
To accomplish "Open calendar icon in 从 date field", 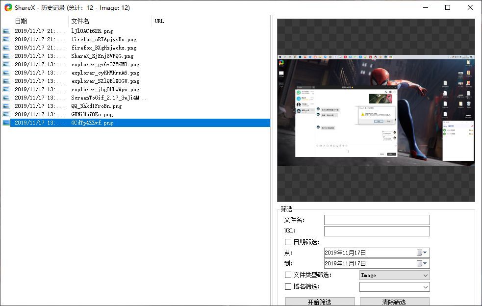I will (422, 253).
